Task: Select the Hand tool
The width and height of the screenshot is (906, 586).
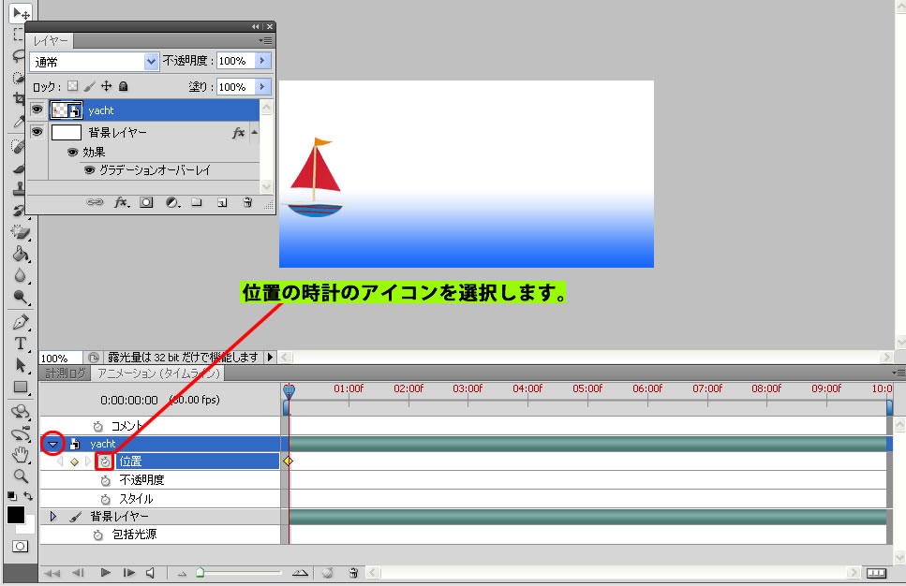Action: [21, 455]
